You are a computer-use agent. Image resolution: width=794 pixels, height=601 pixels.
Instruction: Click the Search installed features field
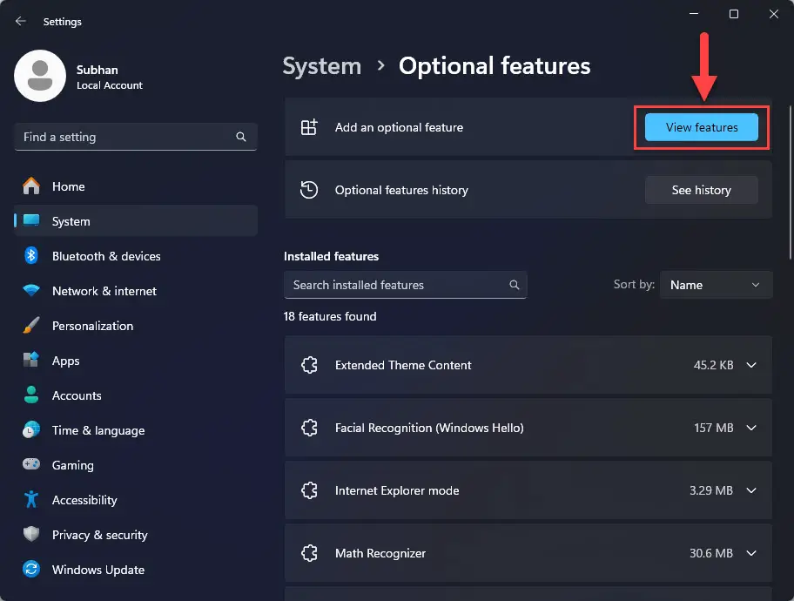pos(405,285)
